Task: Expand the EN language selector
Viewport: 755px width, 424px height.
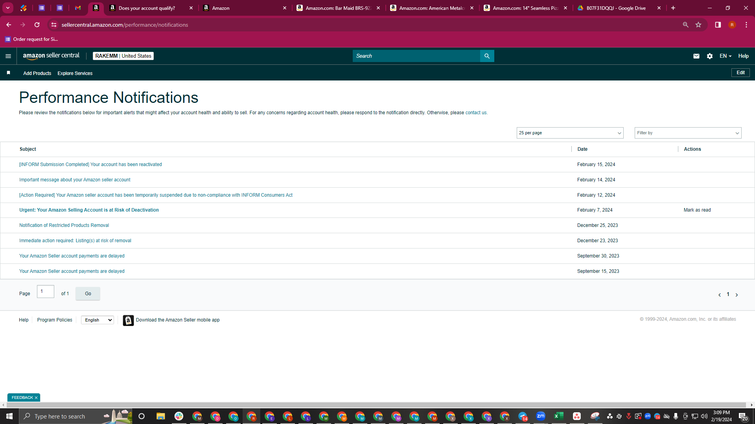Action: click(x=726, y=56)
